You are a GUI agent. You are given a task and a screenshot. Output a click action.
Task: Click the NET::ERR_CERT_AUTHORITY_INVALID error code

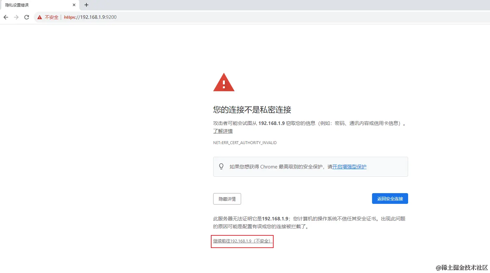coord(245,143)
